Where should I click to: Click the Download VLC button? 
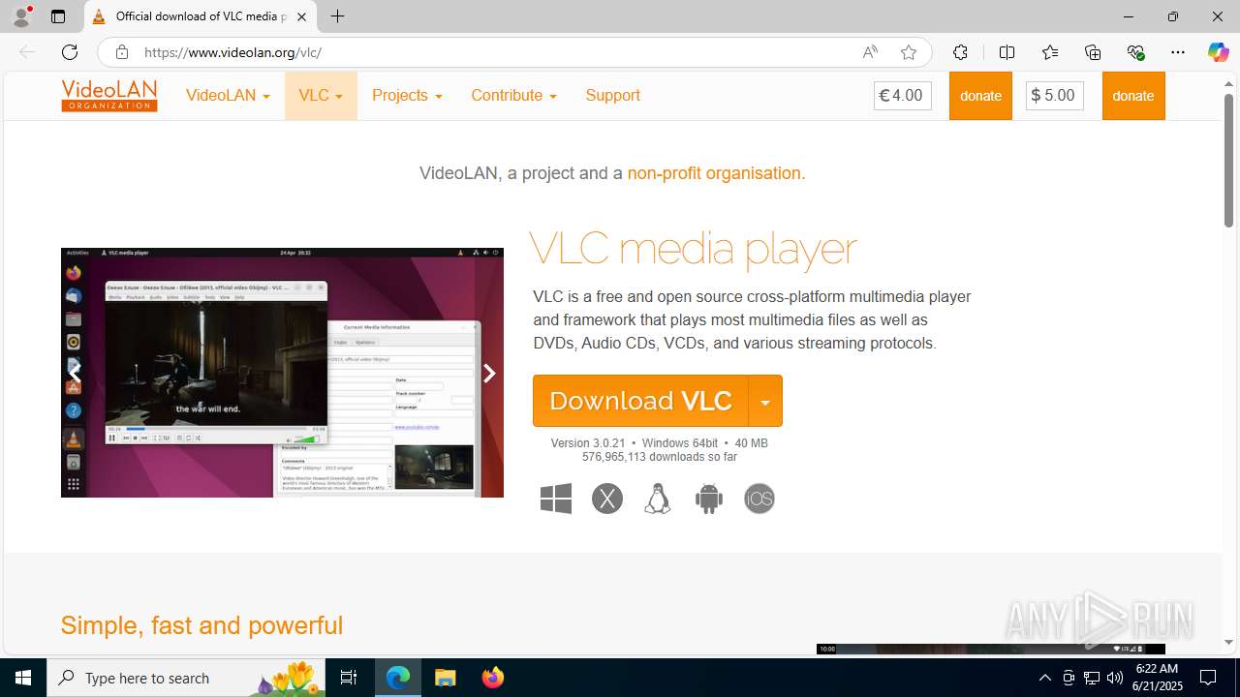pos(640,401)
